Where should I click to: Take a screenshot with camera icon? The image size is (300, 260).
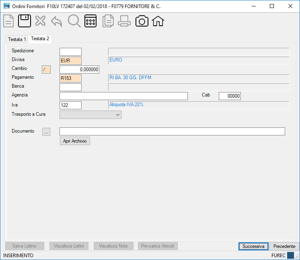pyautogui.click(x=142, y=21)
